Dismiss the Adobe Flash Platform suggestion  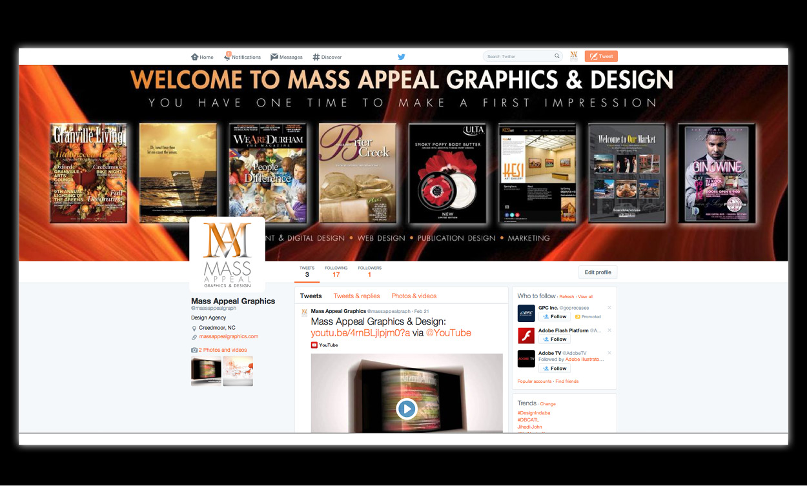609,330
